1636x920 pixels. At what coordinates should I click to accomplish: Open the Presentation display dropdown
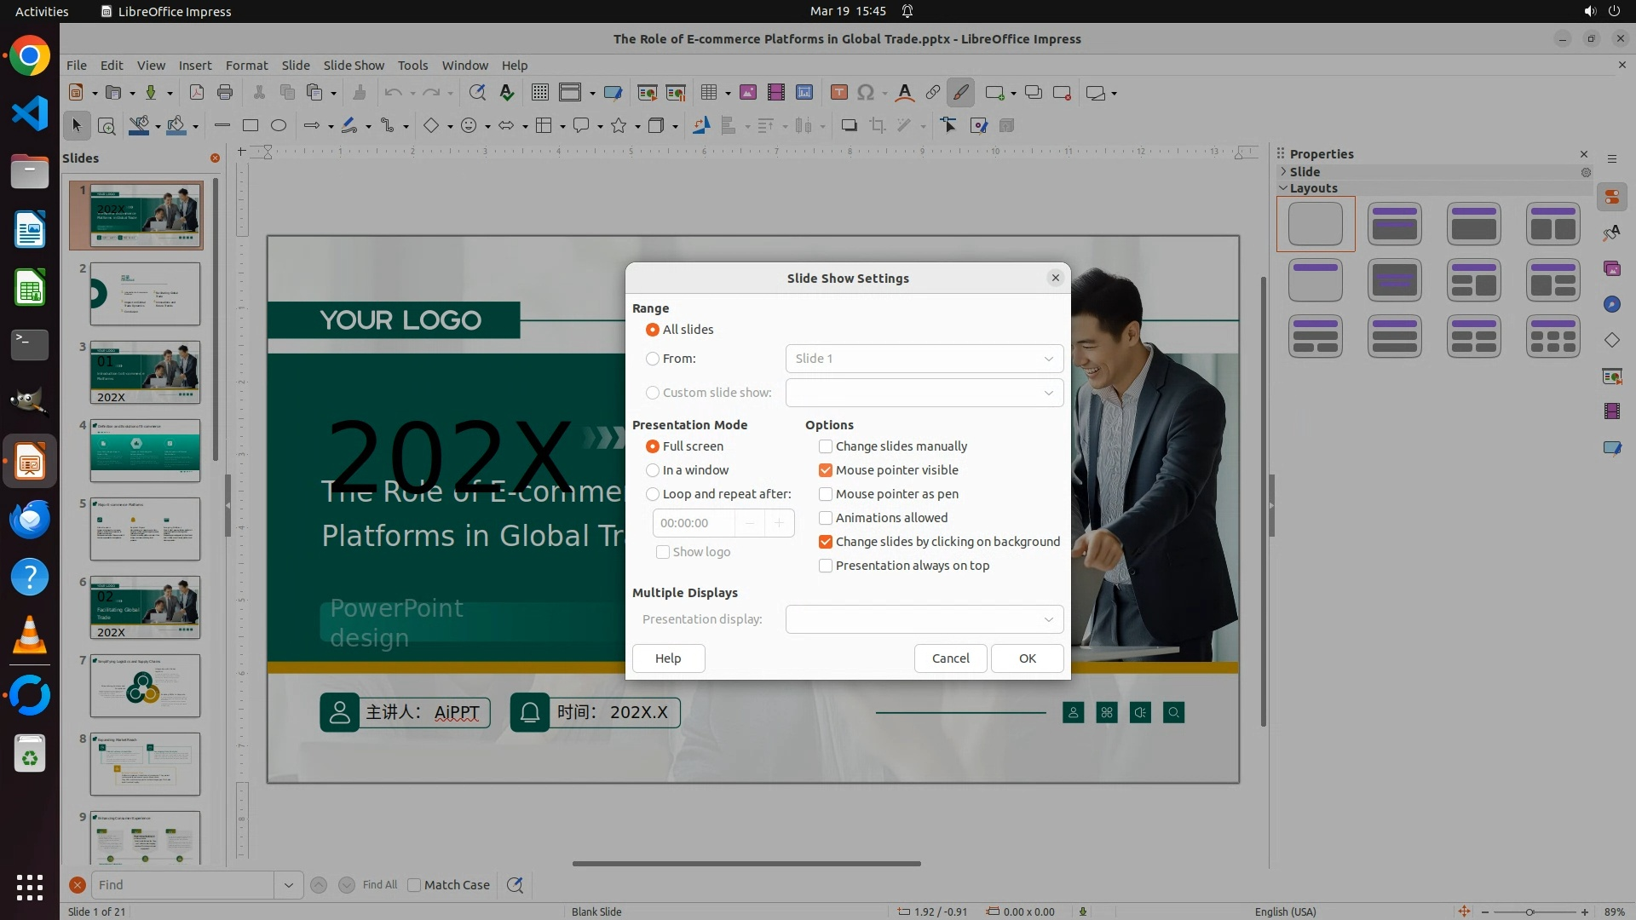(x=925, y=619)
